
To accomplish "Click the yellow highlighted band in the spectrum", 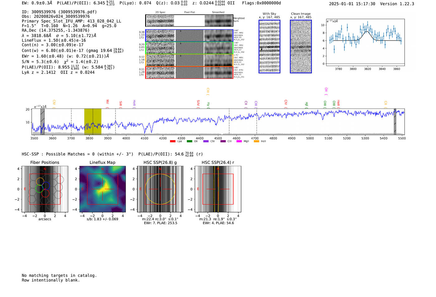I will (93, 122).
